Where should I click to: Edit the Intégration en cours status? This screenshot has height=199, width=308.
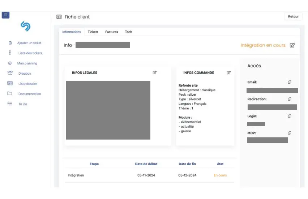292,45
